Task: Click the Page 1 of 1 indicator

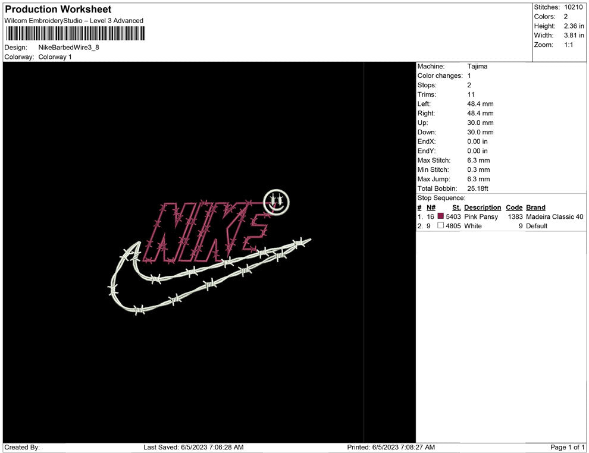Action: tap(567, 447)
